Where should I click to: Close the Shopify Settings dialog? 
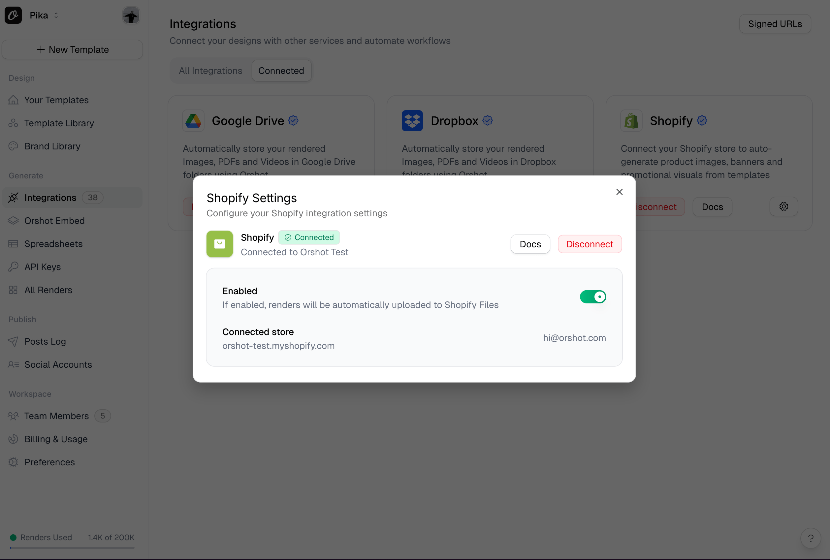[x=619, y=192]
